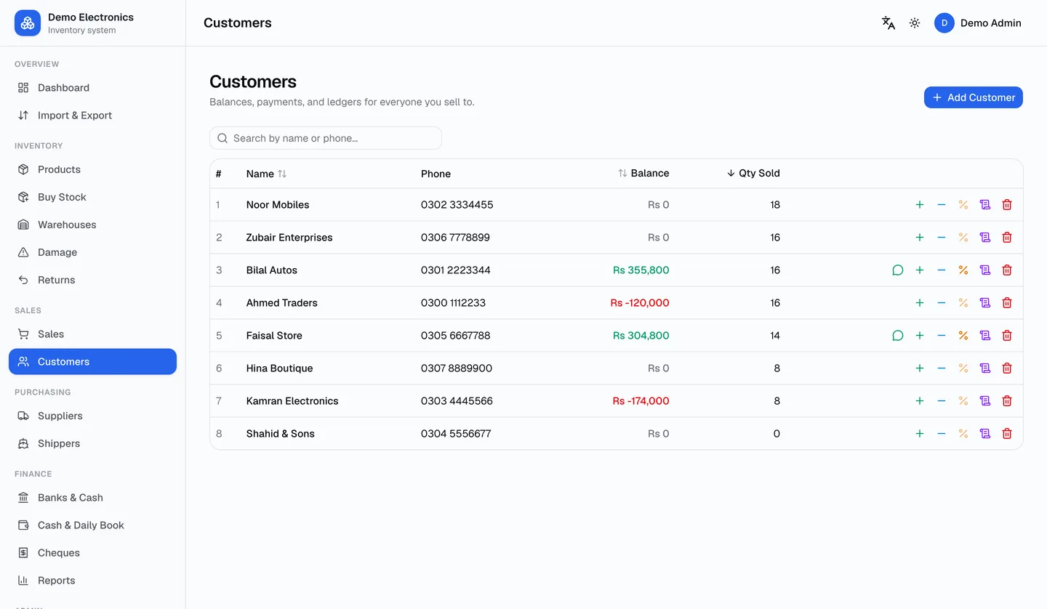Open the Cash & Daily Book page
1047x609 pixels.
point(92,525)
